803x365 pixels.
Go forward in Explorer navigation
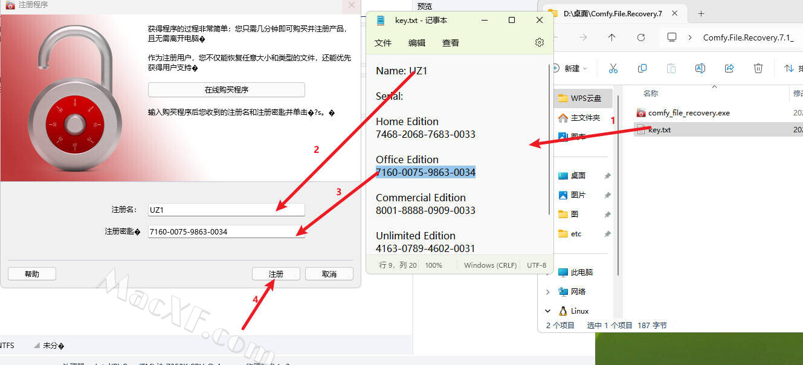point(583,37)
